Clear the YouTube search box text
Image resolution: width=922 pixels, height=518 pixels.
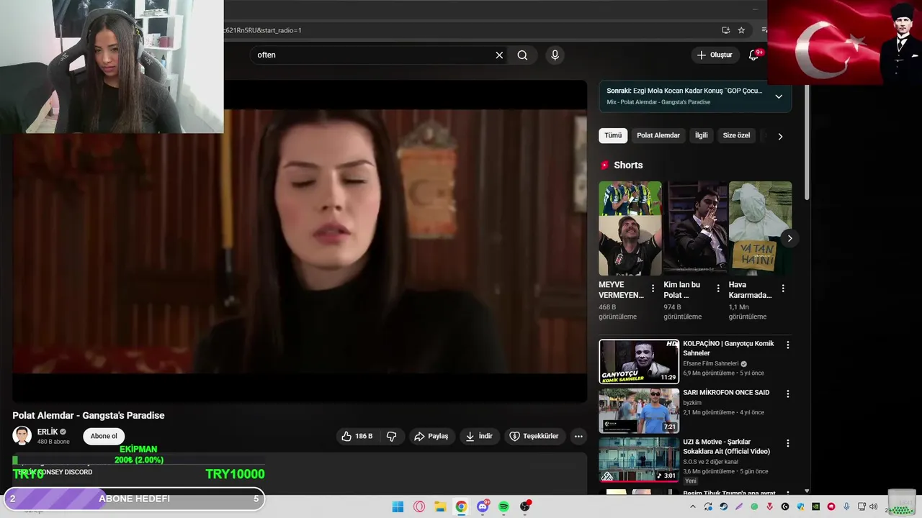click(499, 55)
